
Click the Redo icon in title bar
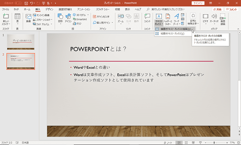click(x=38, y=3)
